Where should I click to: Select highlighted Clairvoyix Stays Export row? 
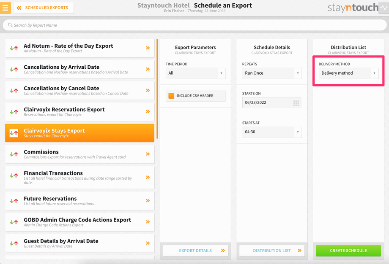click(x=80, y=133)
